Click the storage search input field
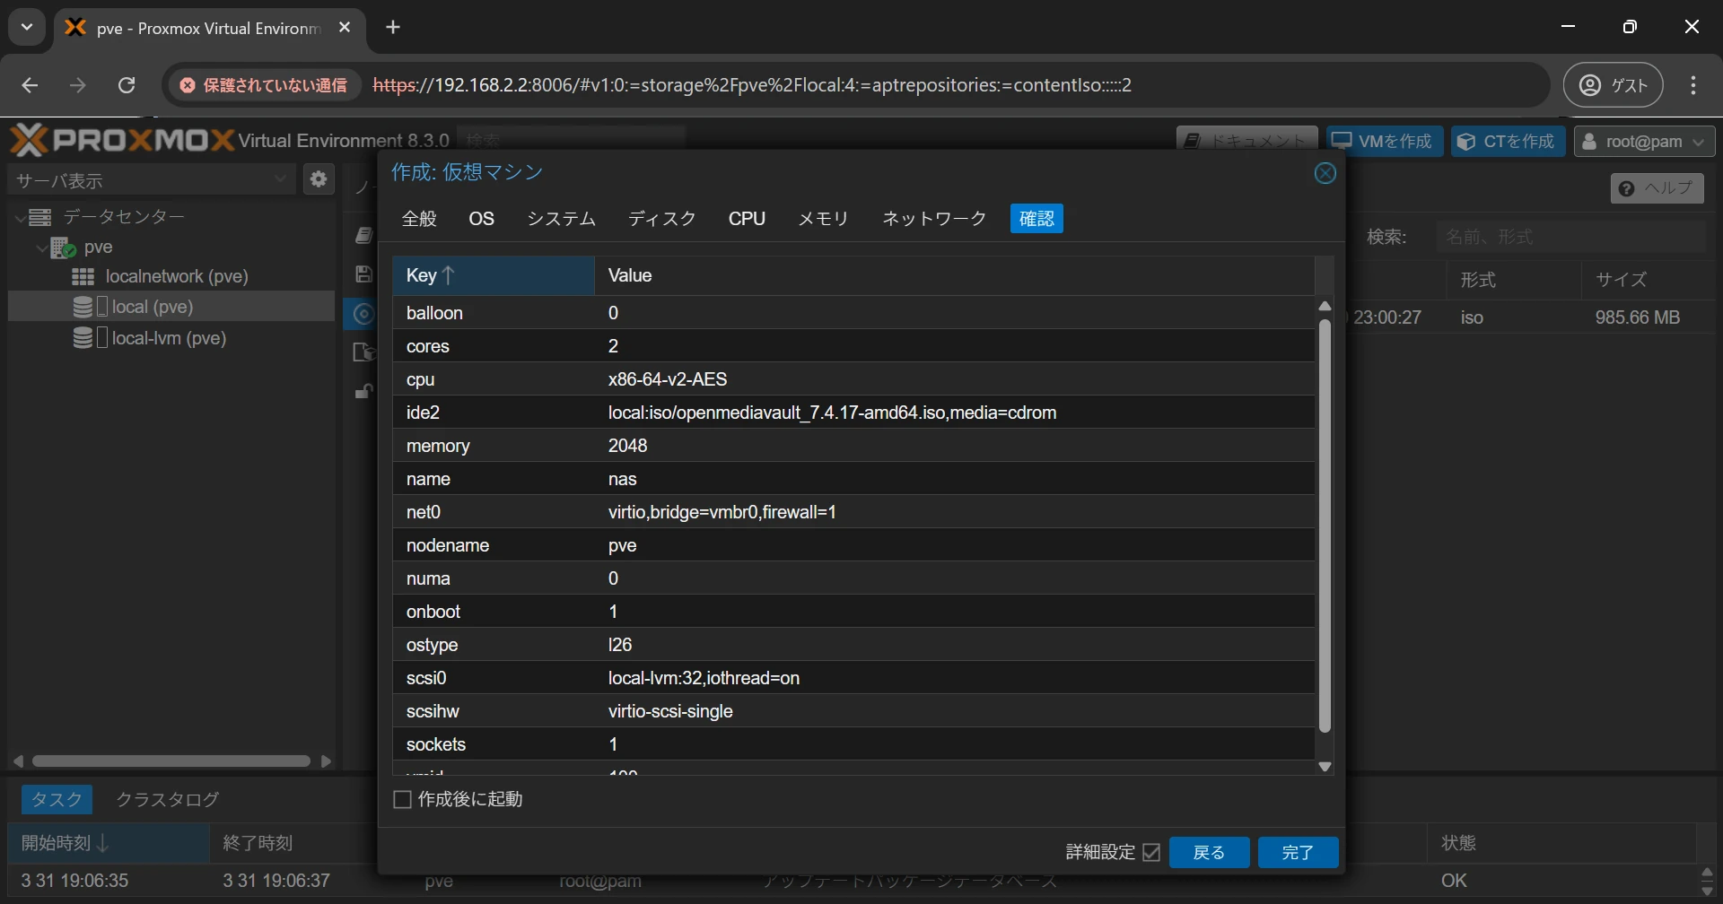1723x904 pixels. click(x=1570, y=237)
